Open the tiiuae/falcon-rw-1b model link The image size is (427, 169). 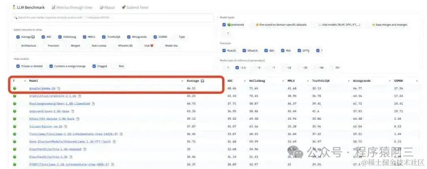click(x=46, y=126)
